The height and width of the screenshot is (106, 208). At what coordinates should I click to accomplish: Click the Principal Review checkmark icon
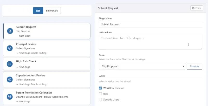pos(10,48)
